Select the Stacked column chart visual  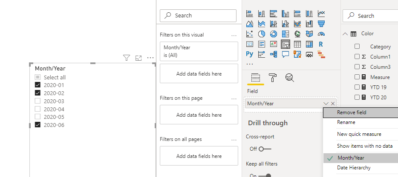pos(262,14)
